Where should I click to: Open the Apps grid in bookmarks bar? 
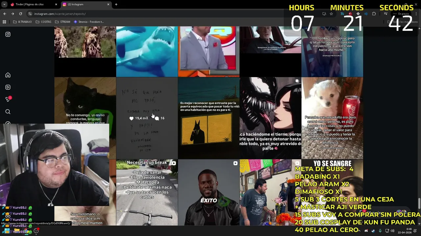pyautogui.click(x=4, y=22)
